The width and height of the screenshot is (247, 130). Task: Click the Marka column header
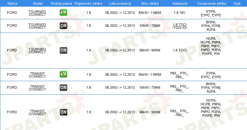coord(12,3)
